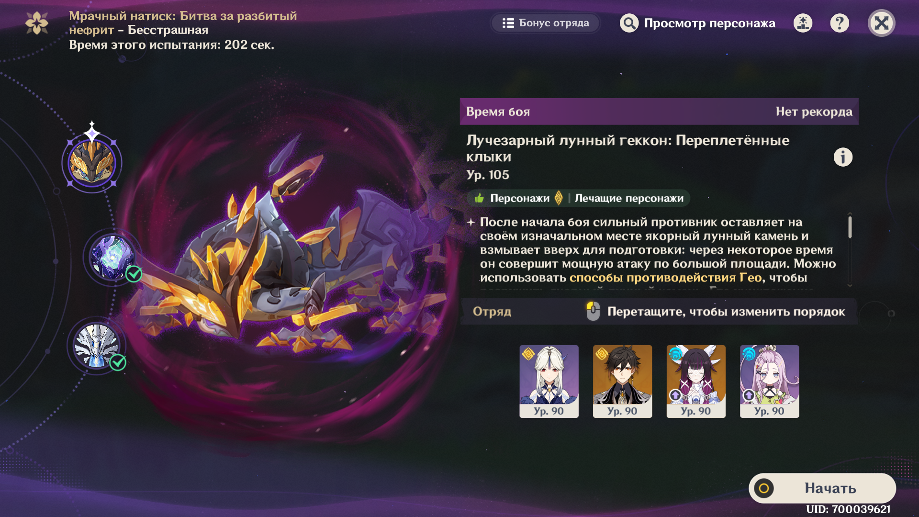Open the help question mark icon
The image size is (919, 517).
pos(840,23)
